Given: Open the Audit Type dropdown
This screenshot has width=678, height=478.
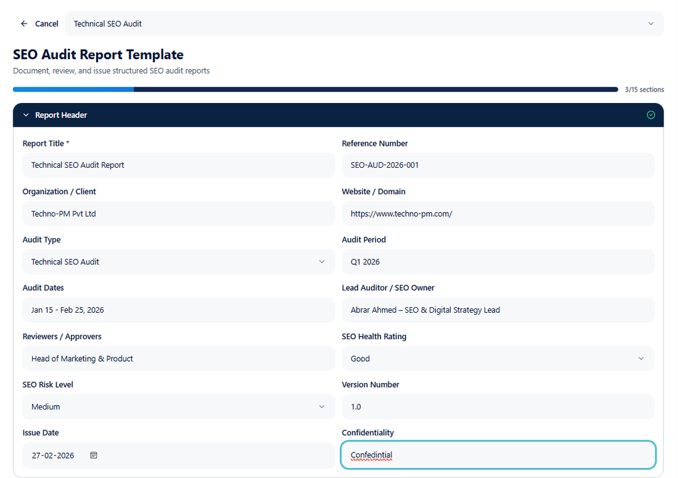Looking at the screenshot, I should [x=178, y=262].
